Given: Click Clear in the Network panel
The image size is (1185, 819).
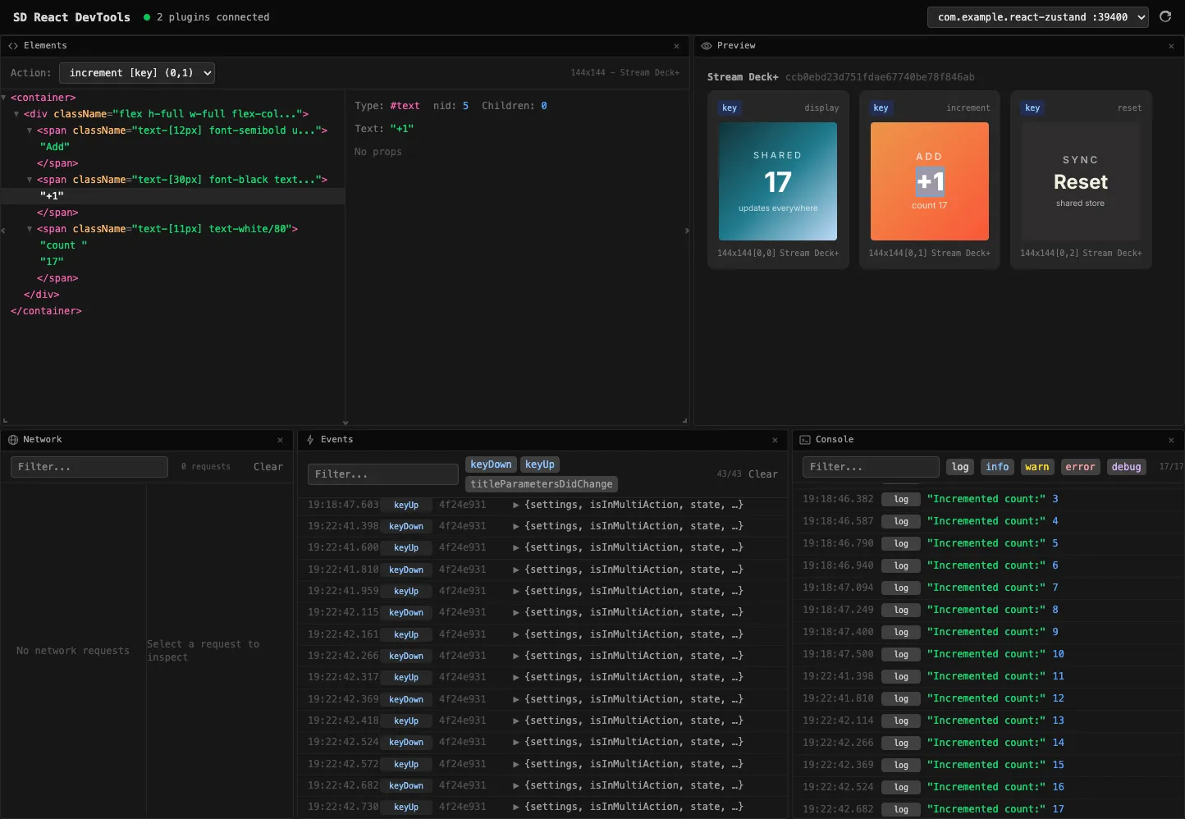Looking at the screenshot, I should tap(268, 466).
